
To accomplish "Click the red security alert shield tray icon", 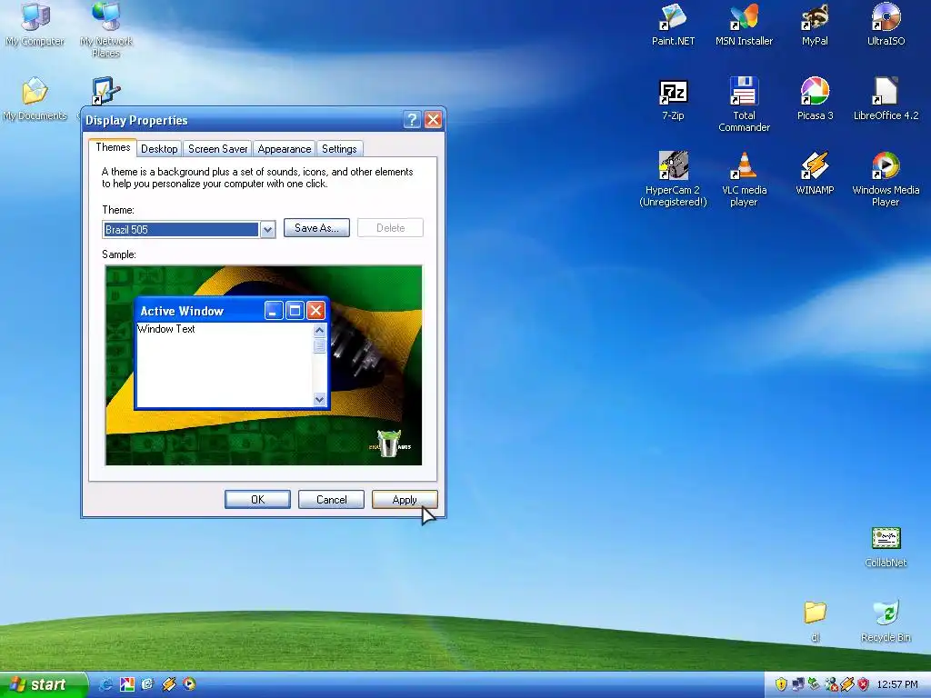I will (864, 684).
